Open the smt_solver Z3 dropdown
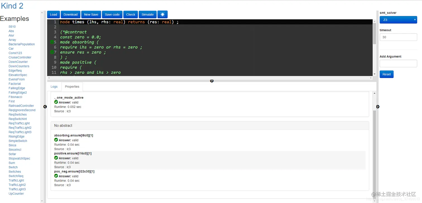Viewport: 422px width, 203px height. click(x=398, y=20)
